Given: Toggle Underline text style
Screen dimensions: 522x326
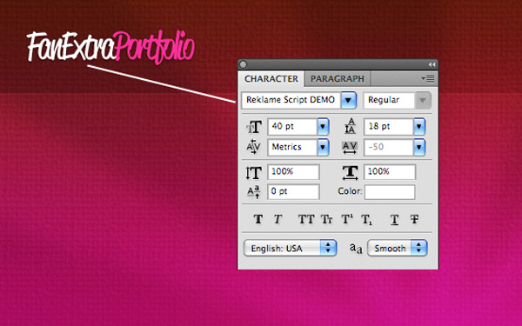Looking at the screenshot, I should (394, 220).
